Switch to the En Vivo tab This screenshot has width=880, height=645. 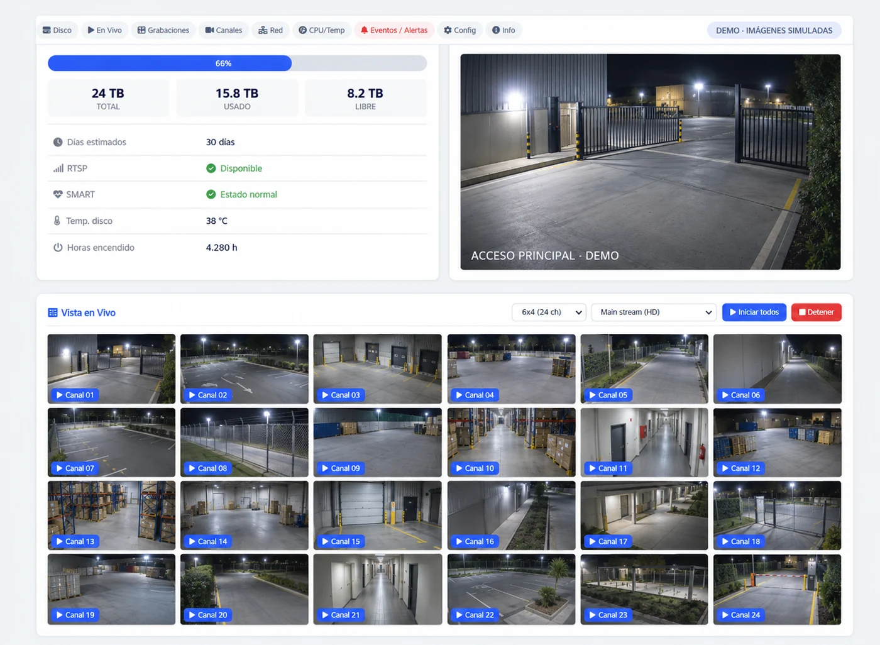point(105,30)
